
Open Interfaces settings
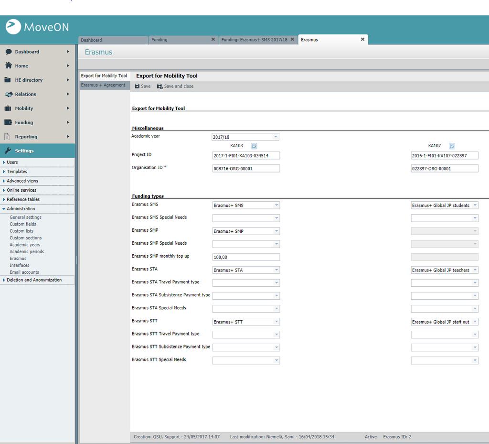tap(19, 265)
